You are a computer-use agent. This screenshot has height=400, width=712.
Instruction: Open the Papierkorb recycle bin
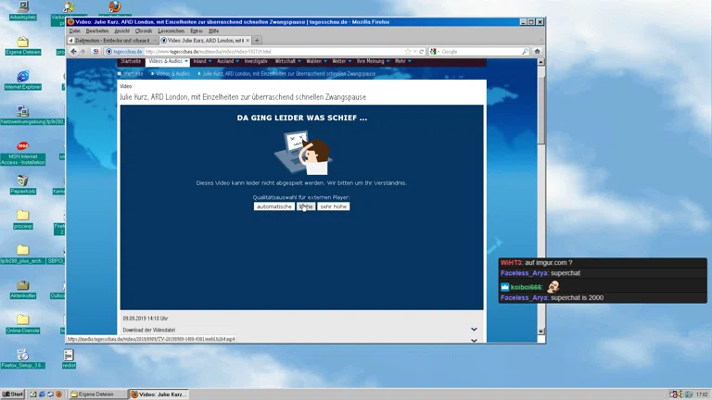pos(22,184)
